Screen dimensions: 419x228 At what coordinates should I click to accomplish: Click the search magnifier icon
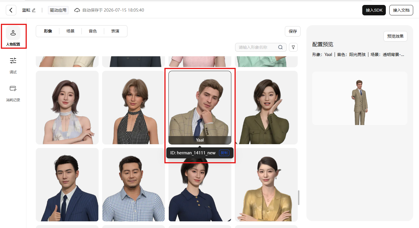point(280,47)
